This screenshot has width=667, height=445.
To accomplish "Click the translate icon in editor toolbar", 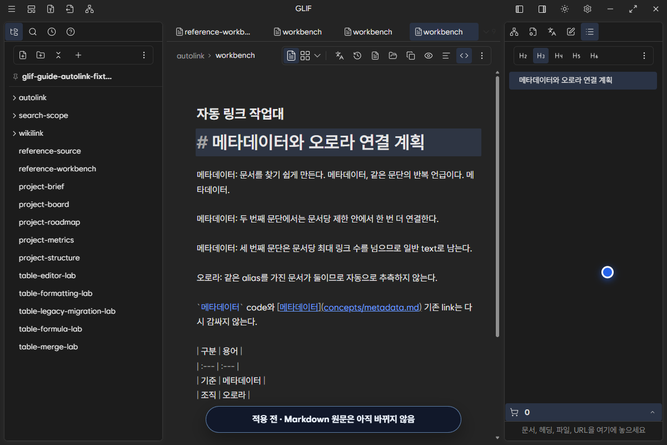I will (340, 56).
